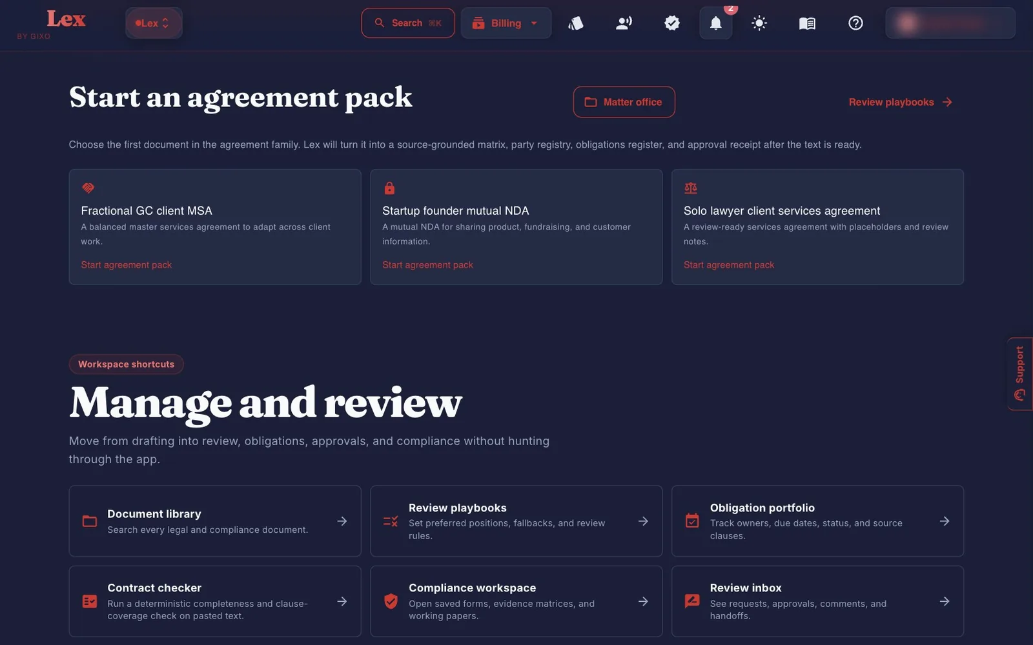Expand the Billing dropdown menu

tap(506, 23)
